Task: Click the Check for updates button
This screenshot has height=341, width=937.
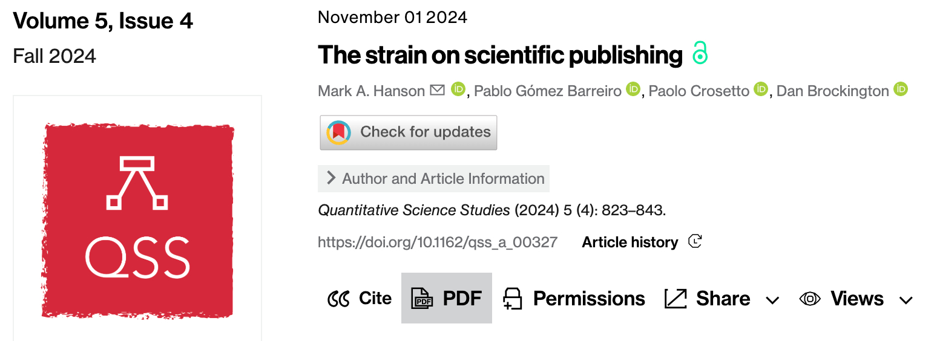Action: tap(409, 132)
